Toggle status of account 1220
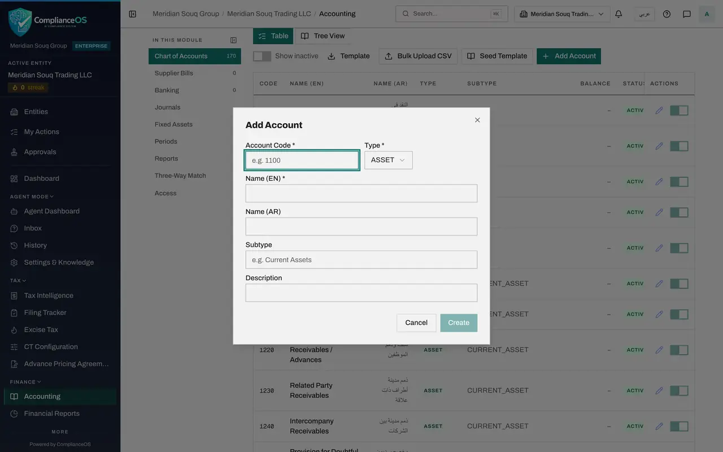Screen dimensions: 723x452 pyautogui.click(x=679, y=350)
